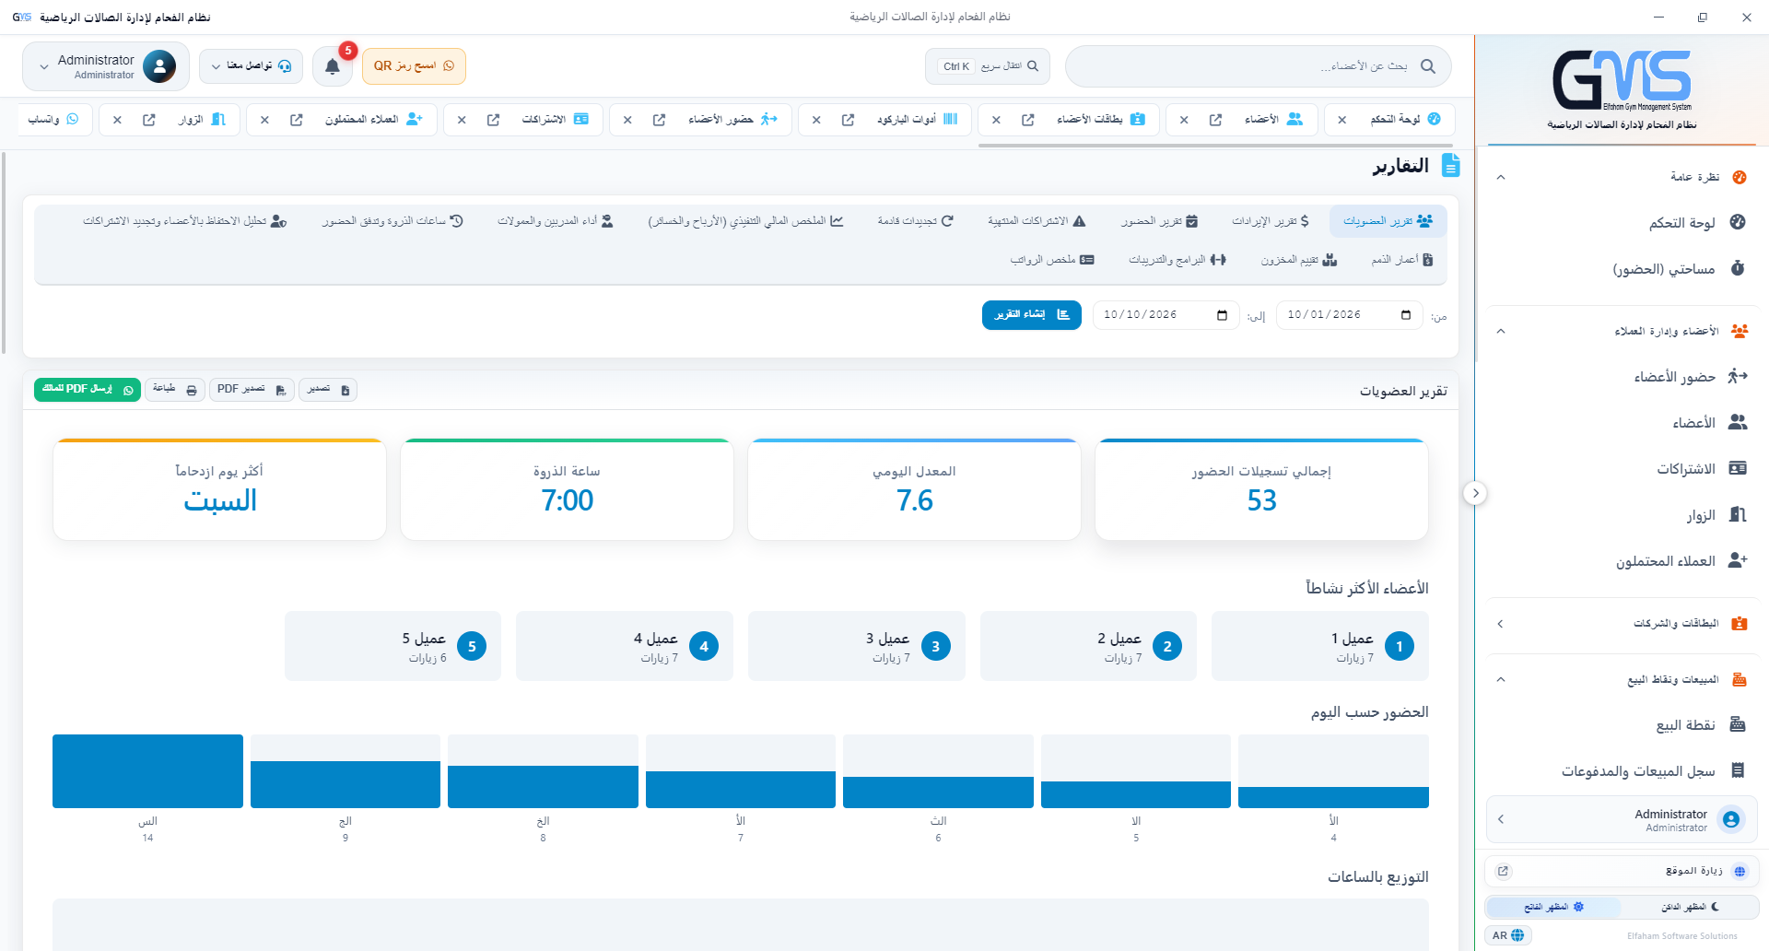Open the notifications bell icon

333,66
